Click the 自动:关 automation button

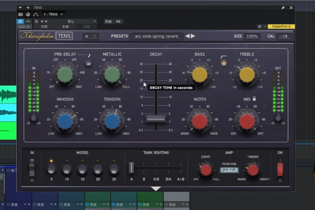click(24, 27)
